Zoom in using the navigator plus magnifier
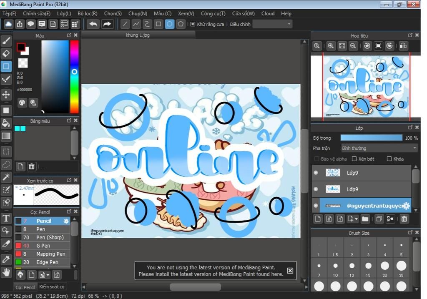Screen dimensions: 427x299 pos(331,46)
